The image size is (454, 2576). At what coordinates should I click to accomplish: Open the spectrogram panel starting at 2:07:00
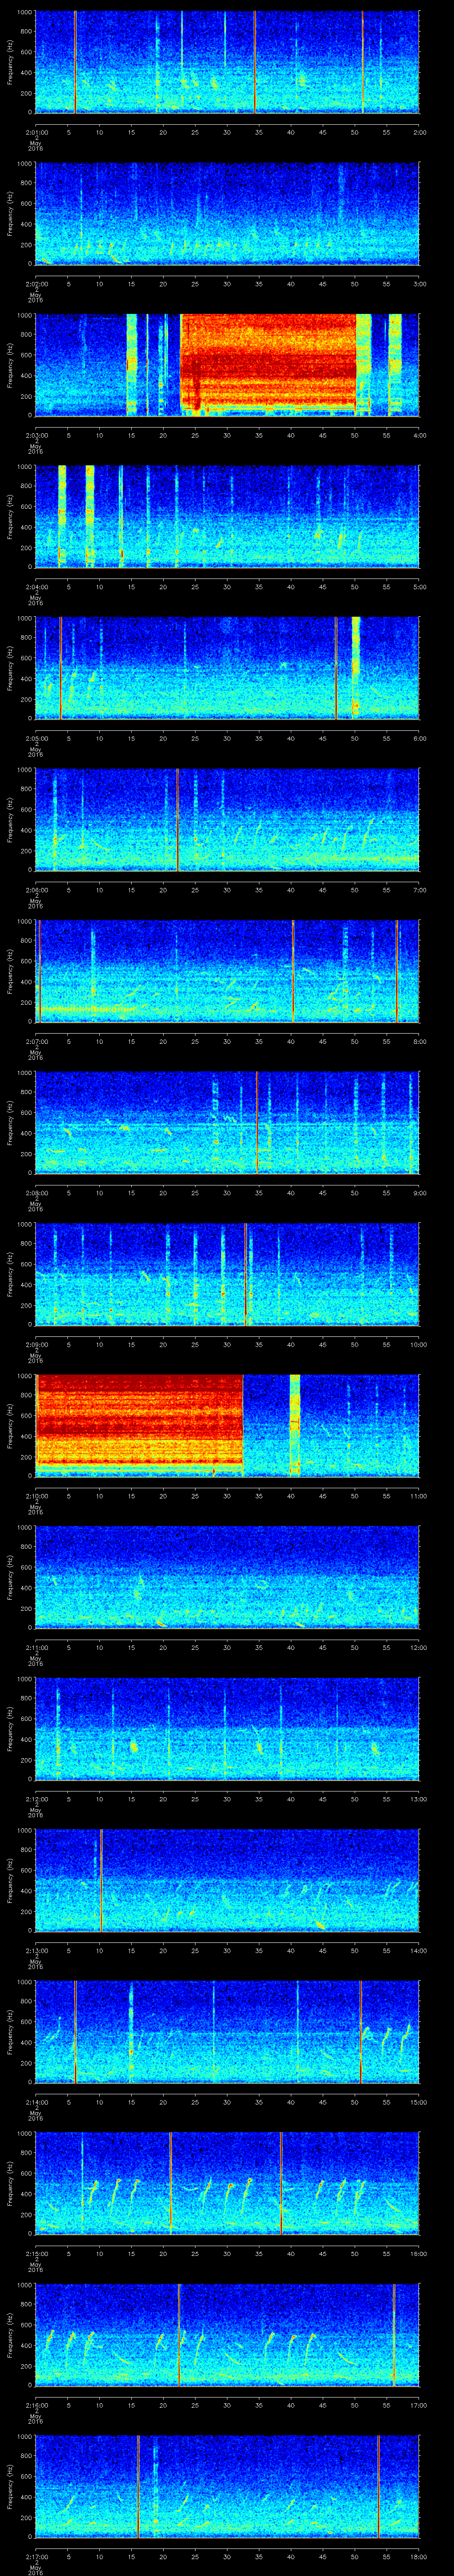[x=227, y=971]
